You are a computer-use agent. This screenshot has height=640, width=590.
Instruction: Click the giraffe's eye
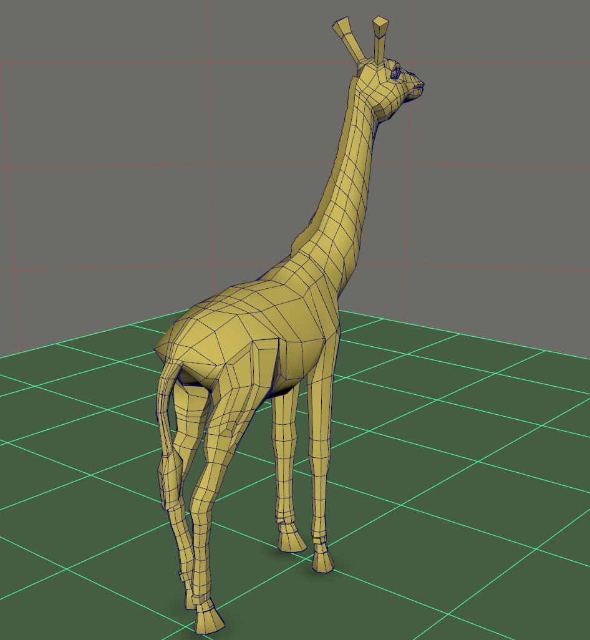tap(396, 73)
